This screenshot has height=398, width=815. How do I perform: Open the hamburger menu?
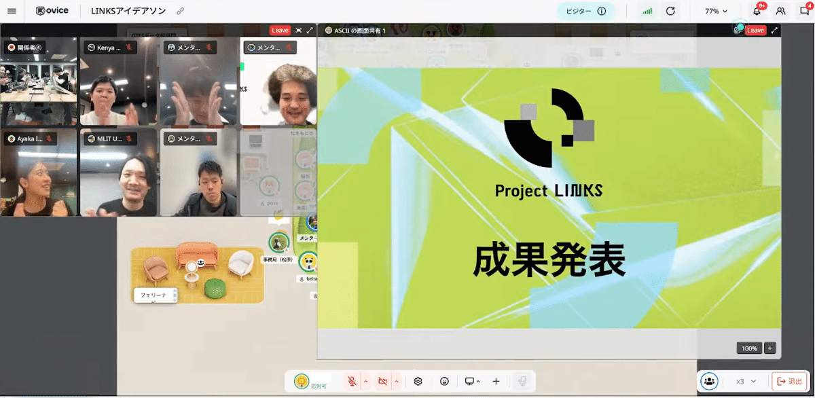[x=12, y=11]
